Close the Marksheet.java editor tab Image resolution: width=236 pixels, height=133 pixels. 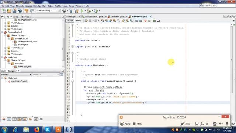pyautogui.click(x=150, y=17)
